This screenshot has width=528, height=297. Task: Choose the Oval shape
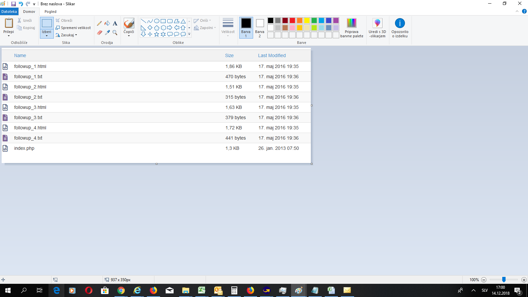156,21
